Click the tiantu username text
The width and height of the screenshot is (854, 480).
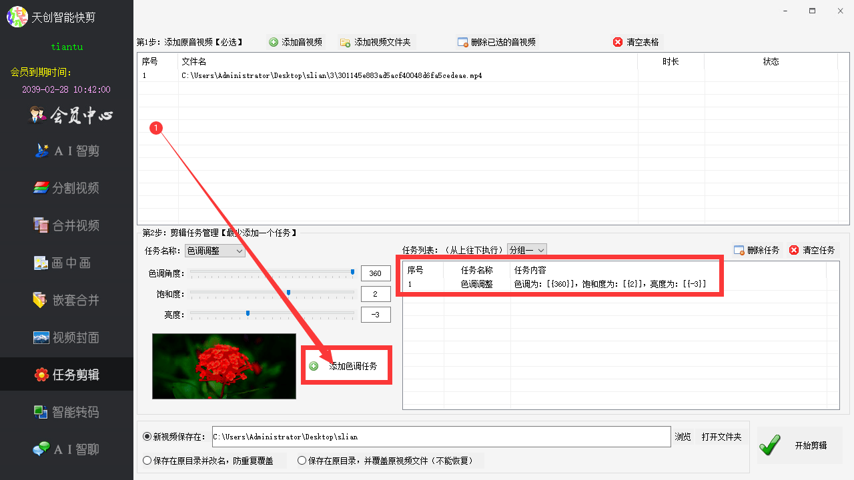point(67,47)
